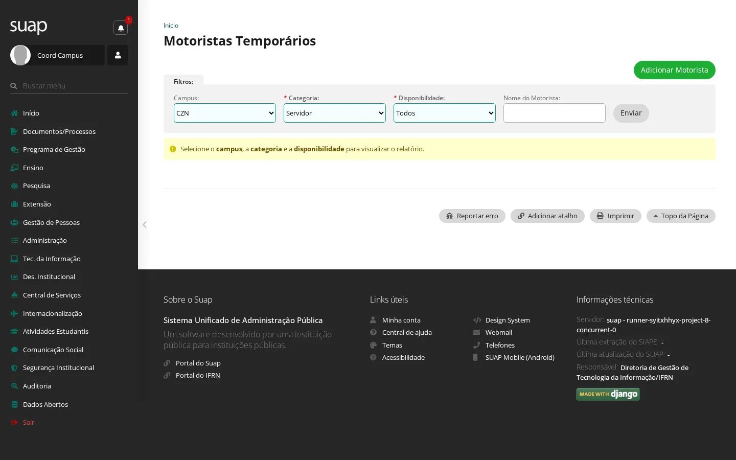
Task: Click the green Adicionar Motorista button
Action: point(675,70)
